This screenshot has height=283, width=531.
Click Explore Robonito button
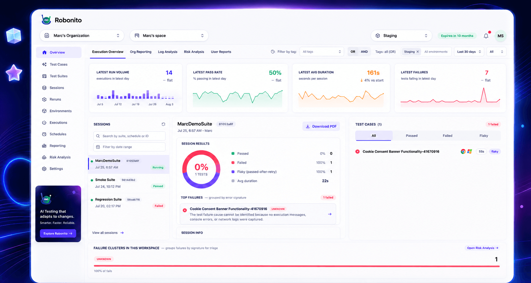coord(58,234)
